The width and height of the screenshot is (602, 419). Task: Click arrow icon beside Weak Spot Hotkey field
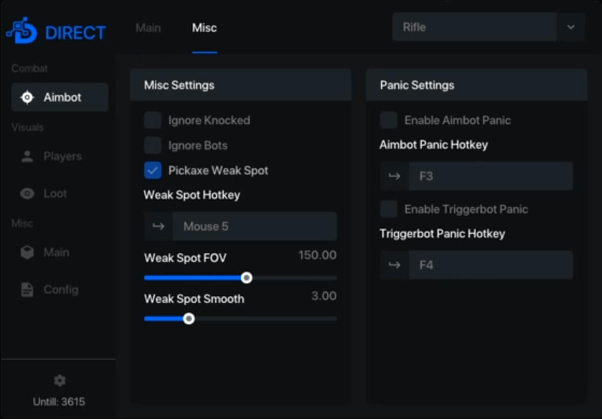coord(158,226)
